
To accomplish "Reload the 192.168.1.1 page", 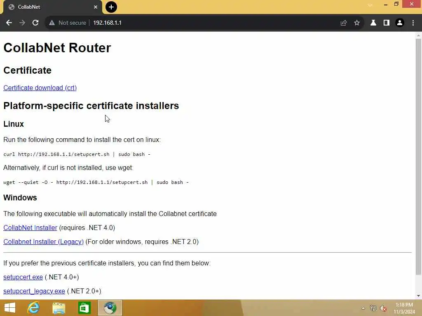I will point(35,23).
